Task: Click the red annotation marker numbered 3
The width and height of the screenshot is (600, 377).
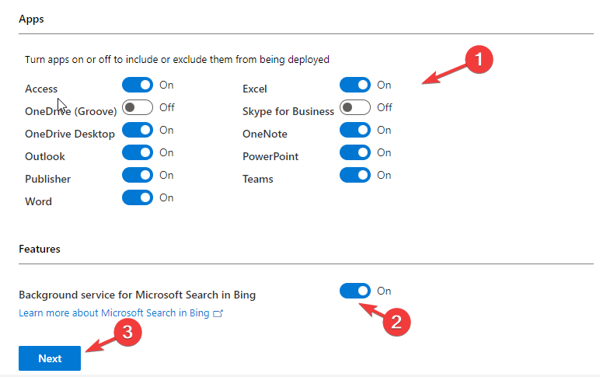Action: point(126,332)
